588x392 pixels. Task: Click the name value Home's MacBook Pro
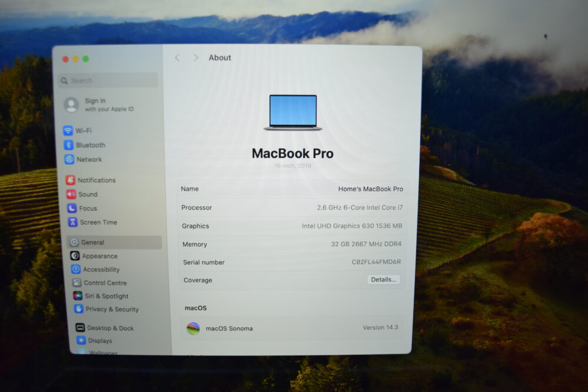pyautogui.click(x=370, y=189)
